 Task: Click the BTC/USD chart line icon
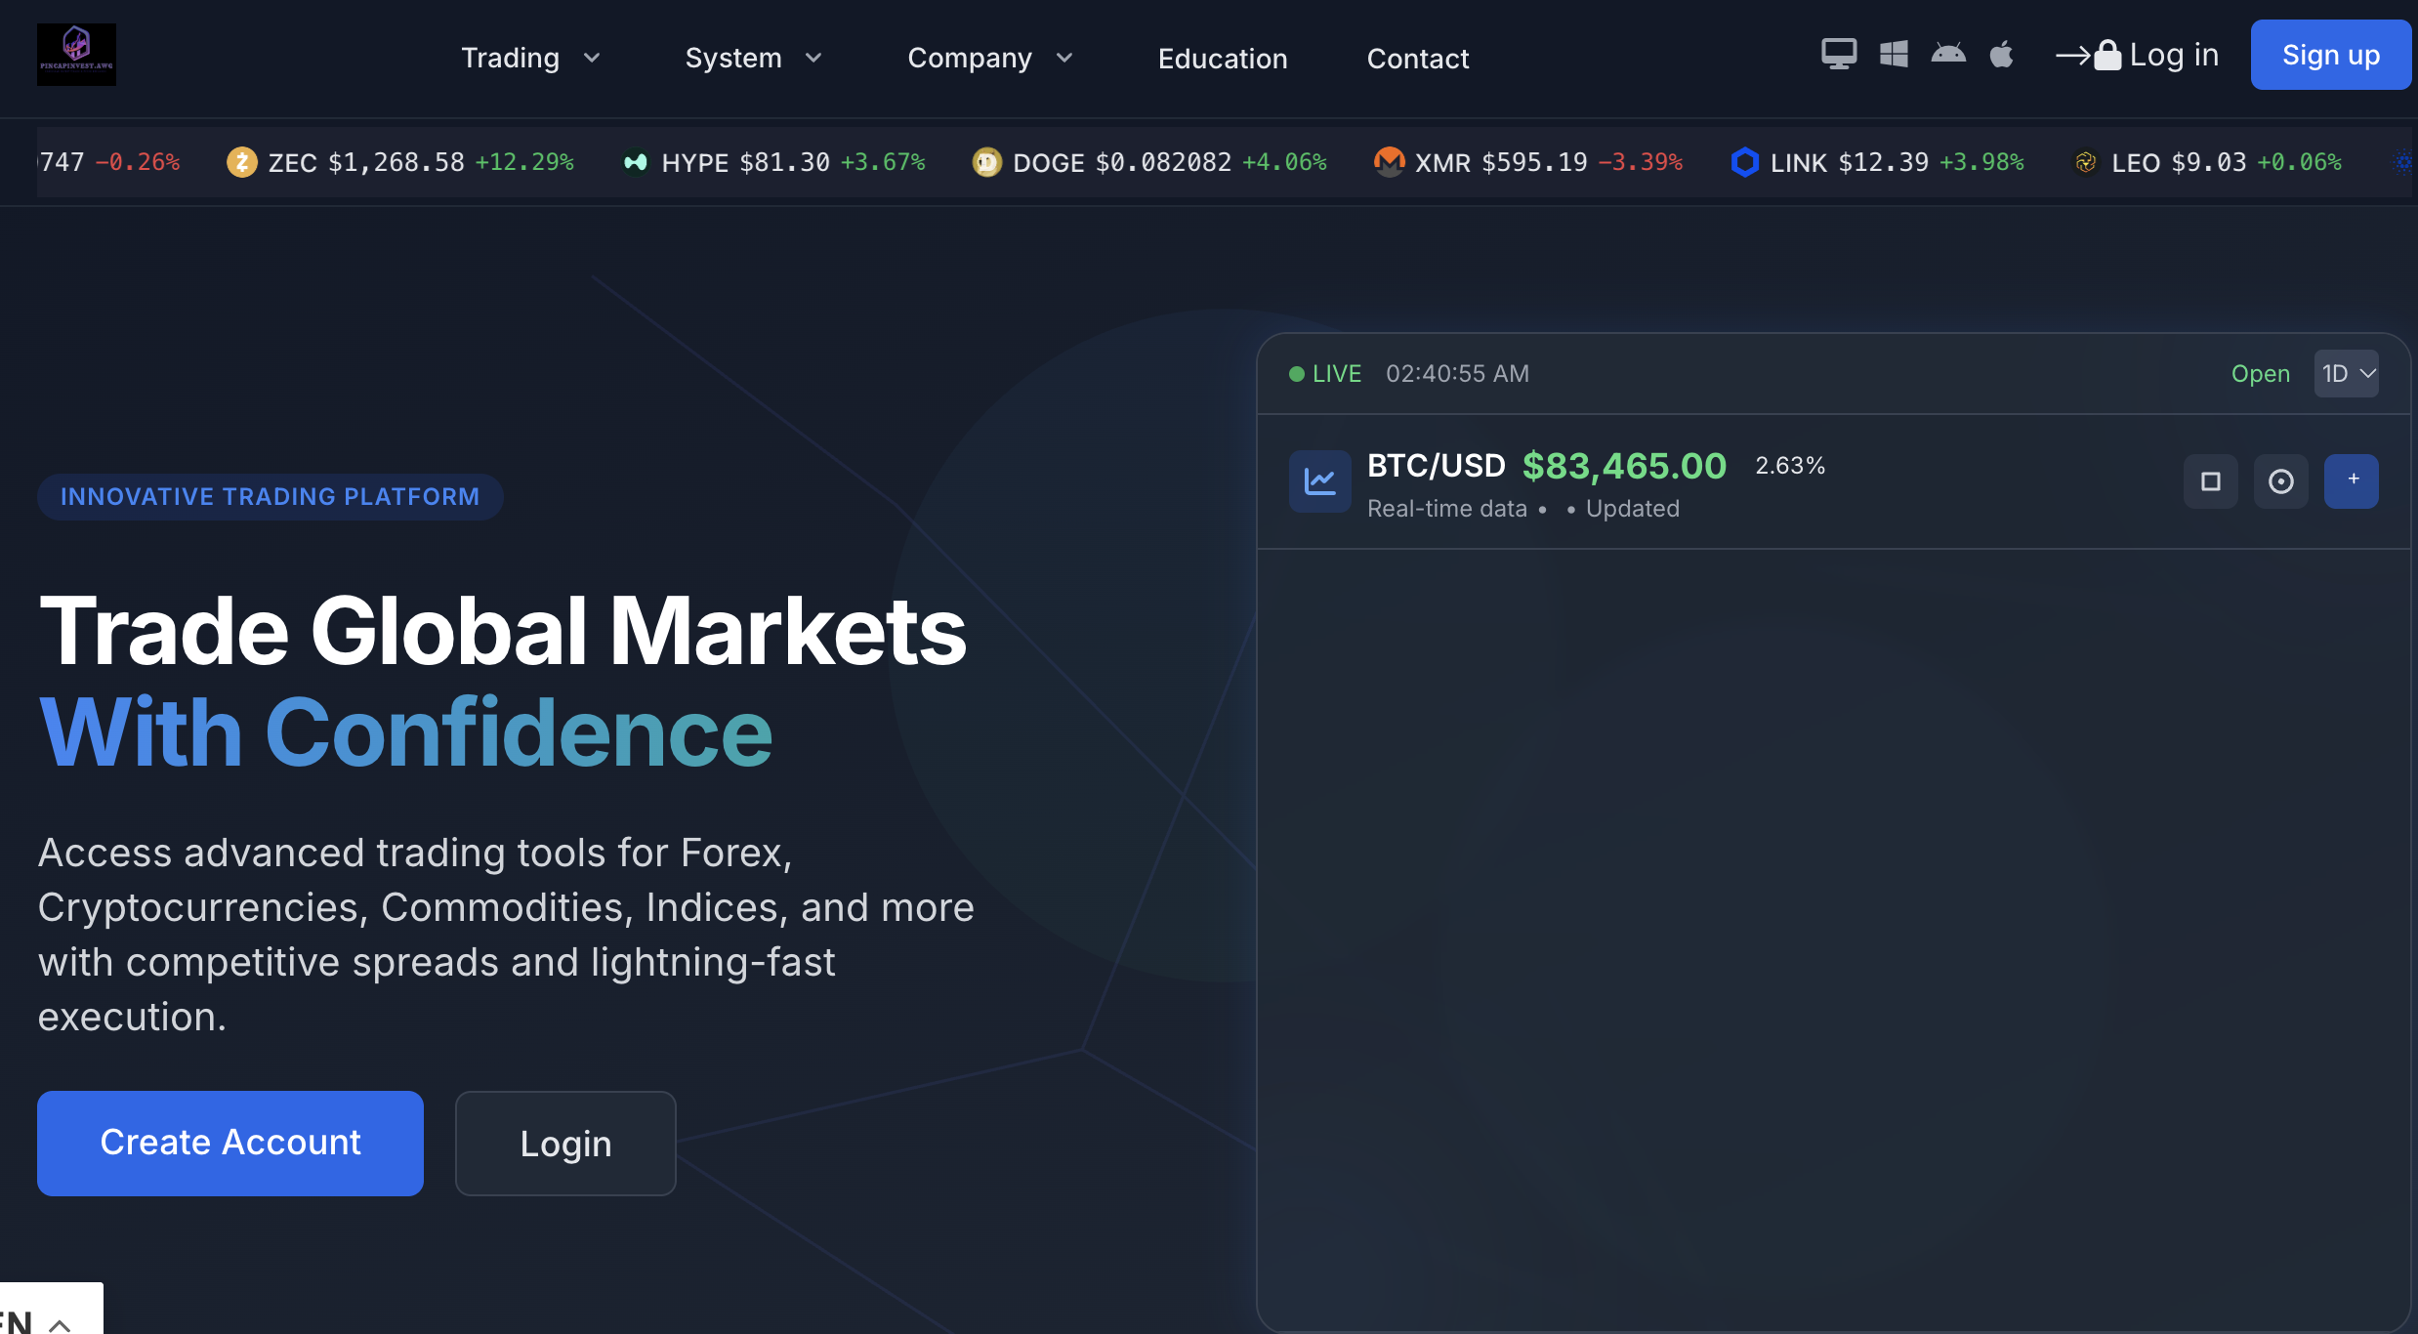coord(1320,481)
